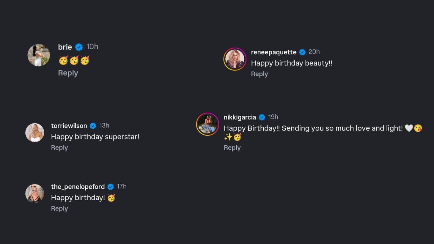Viewport: 434px width, 244px height.
Task: Click the party face emoji in brie's comment
Action: tap(63, 60)
